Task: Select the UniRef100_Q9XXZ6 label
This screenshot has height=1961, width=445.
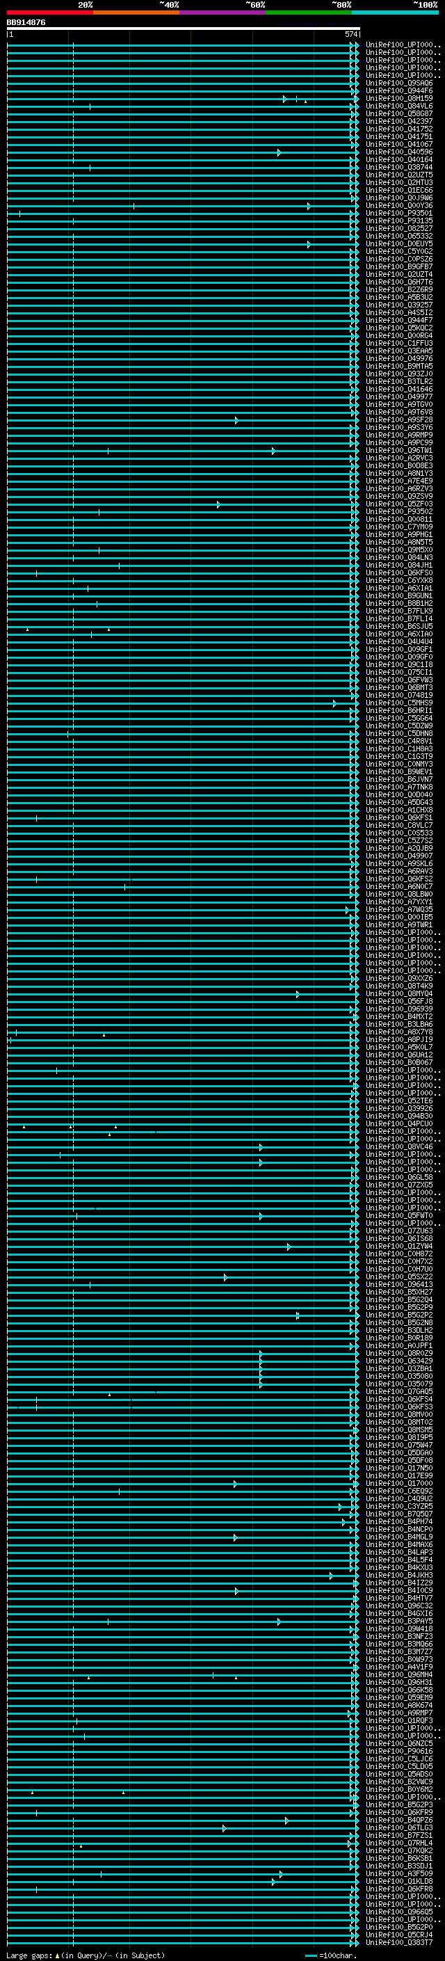Action: click(x=399, y=979)
